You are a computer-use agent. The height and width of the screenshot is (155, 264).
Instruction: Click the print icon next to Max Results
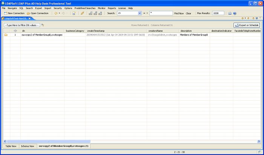click(x=230, y=13)
